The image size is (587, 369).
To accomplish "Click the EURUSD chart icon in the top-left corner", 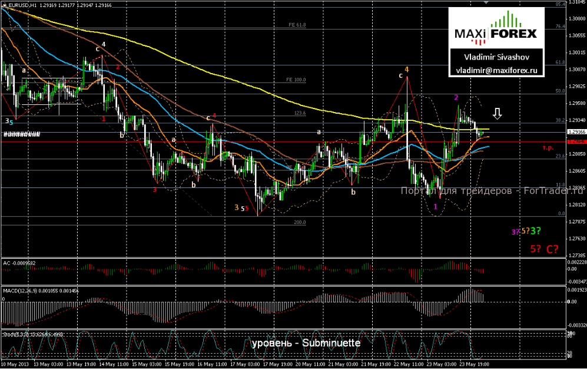I will [4, 5].
